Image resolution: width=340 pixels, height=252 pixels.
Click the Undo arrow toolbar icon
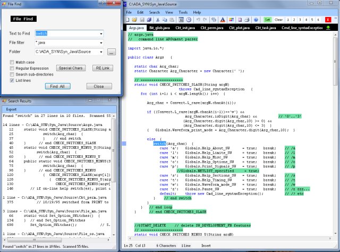point(198,19)
